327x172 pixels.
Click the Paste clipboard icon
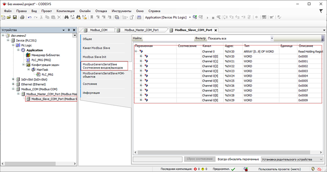click(53, 17)
